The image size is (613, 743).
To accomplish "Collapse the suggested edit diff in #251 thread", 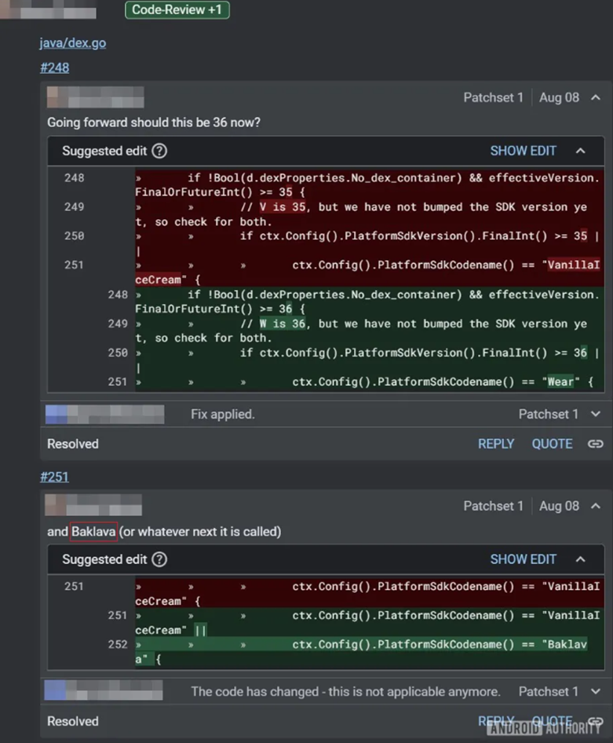I will coord(581,559).
